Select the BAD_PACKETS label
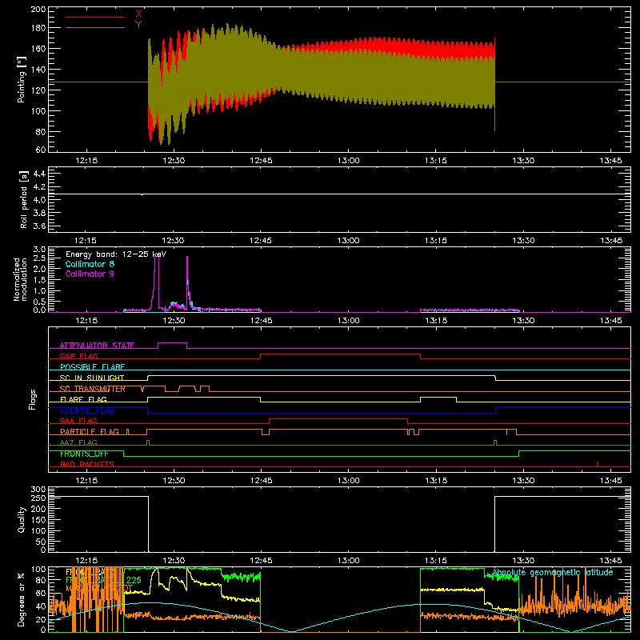The height and width of the screenshot is (640, 640). [x=87, y=465]
